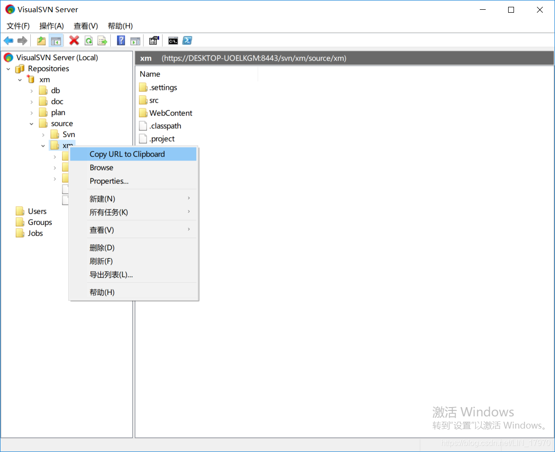
Task: Launch the PowerShell icon
Action: click(x=187, y=41)
